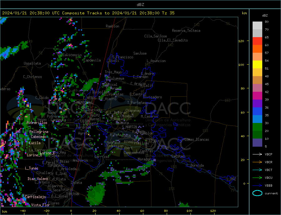Click the Lomas_Blancas label
The width and height of the screenshot is (281, 215).
pyautogui.click(x=197, y=139)
